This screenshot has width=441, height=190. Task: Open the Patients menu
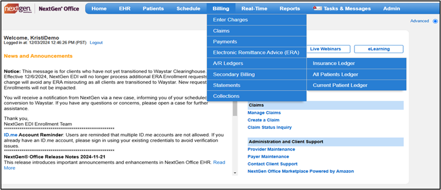point(153,9)
